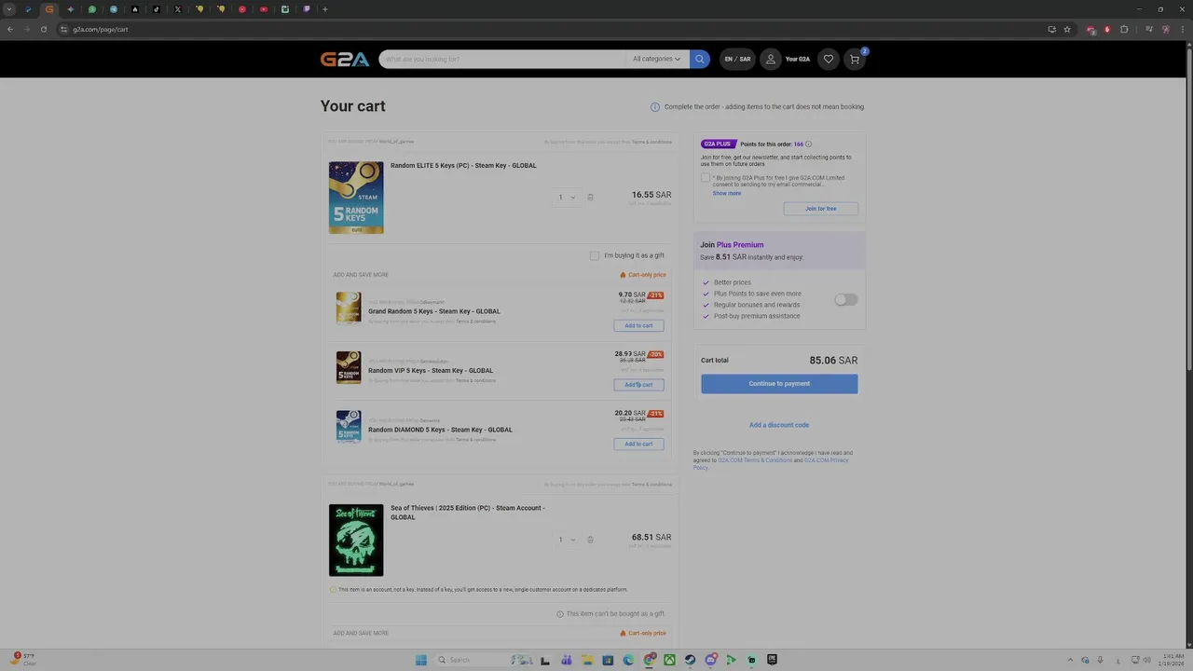
Task: Click the Random ELITE 5 Keys thumbnail
Action: pyautogui.click(x=356, y=198)
